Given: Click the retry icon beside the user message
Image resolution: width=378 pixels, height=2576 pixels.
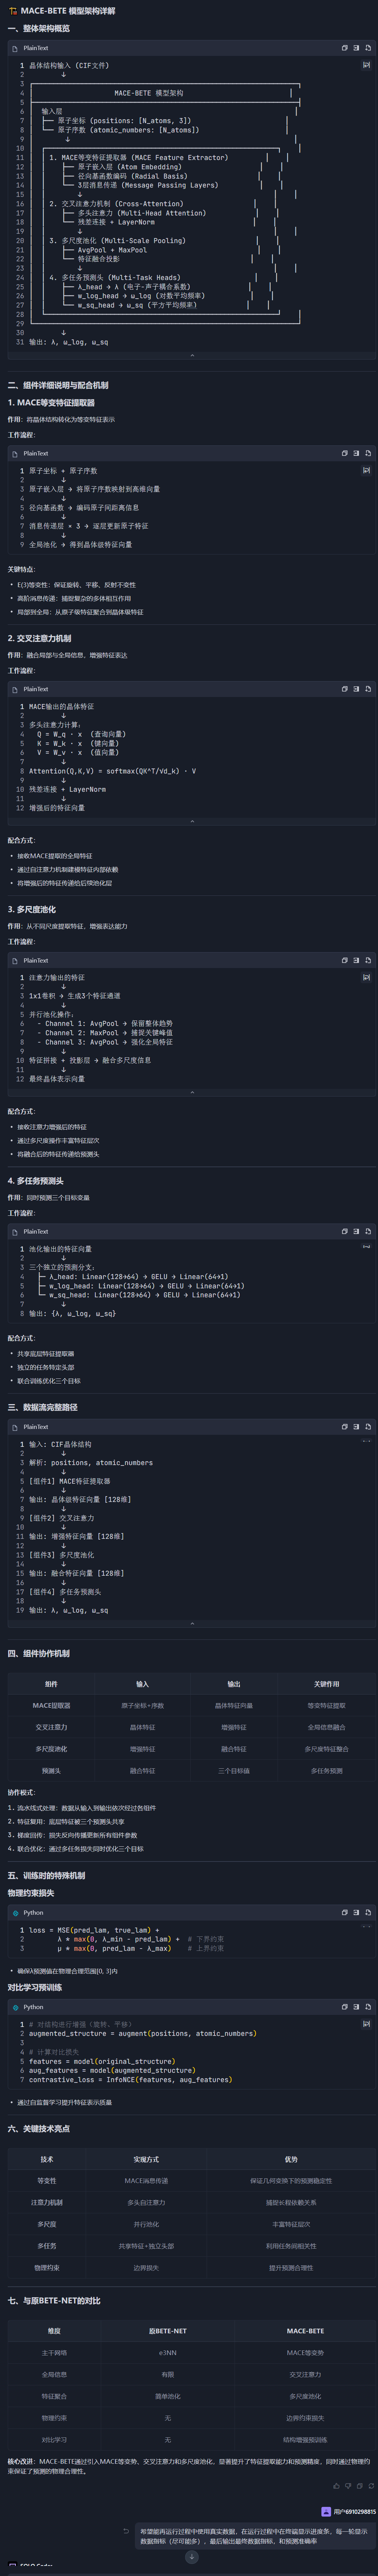Looking at the screenshot, I should pyautogui.click(x=126, y=2531).
